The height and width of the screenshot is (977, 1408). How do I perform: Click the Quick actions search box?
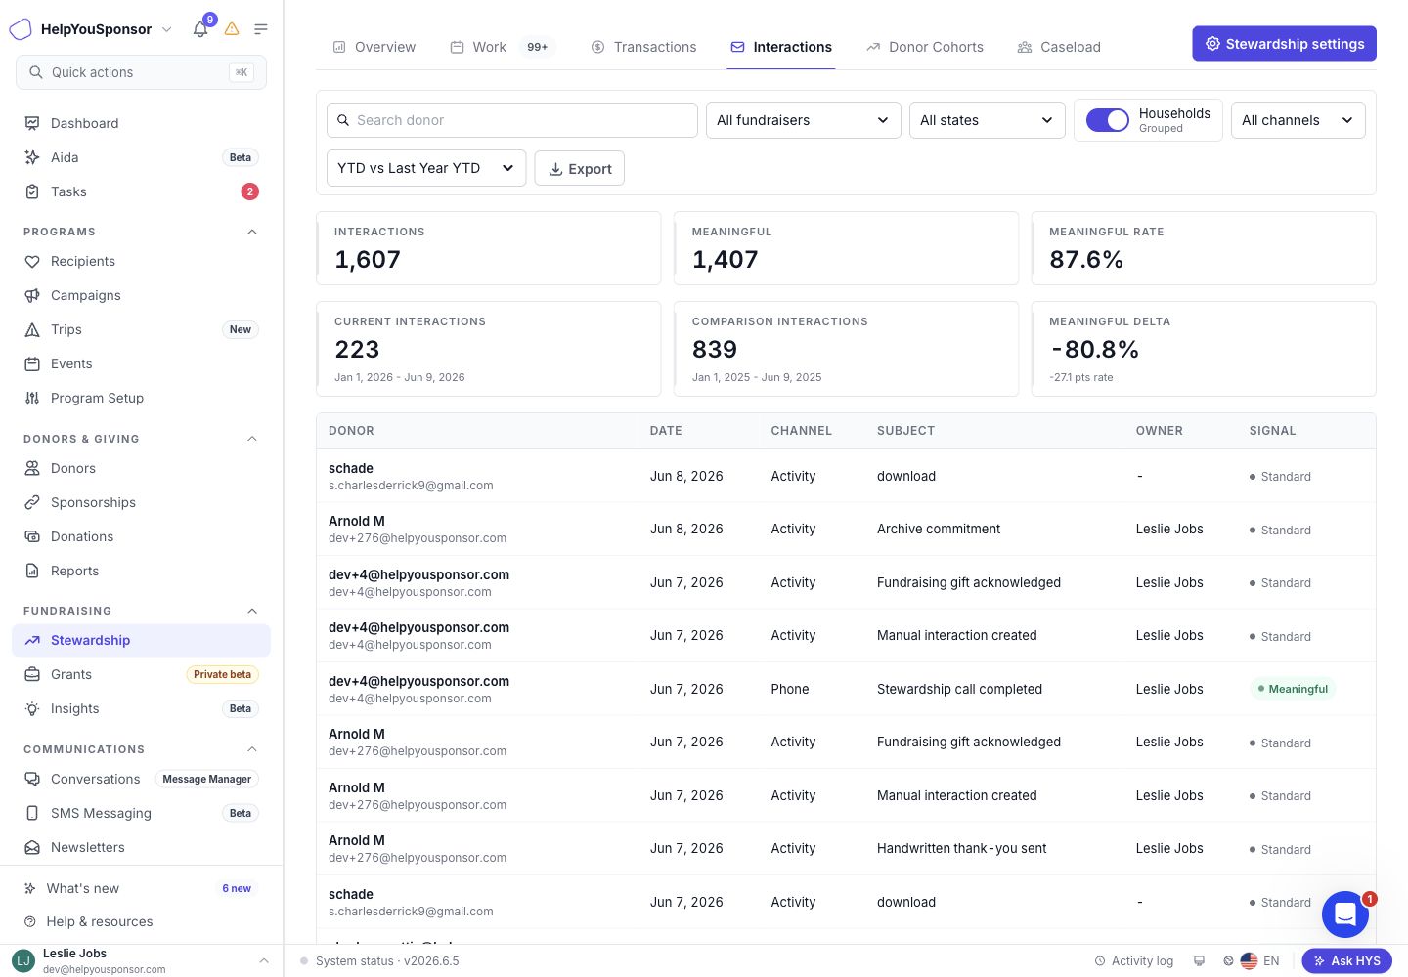[x=141, y=72]
